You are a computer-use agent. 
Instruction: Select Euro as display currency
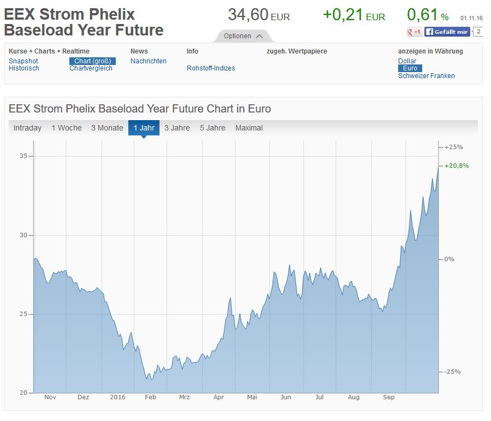coord(410,68)
